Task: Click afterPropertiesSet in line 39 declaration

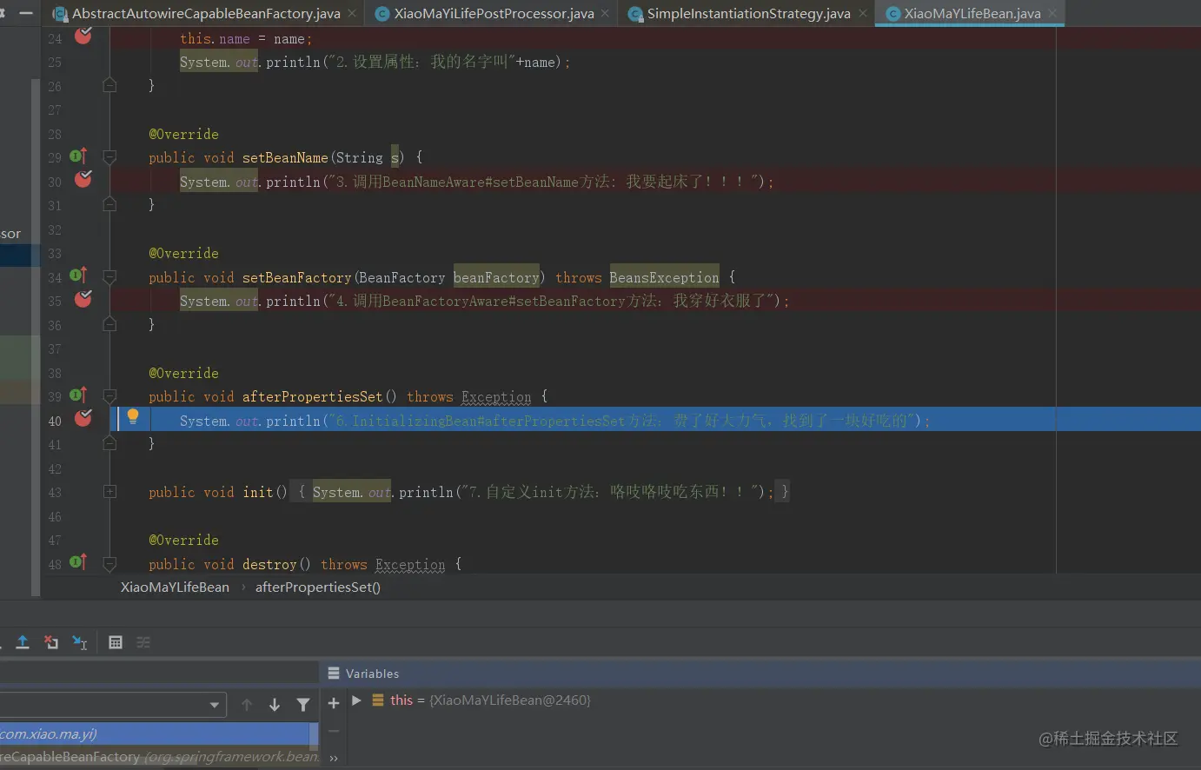Action: point(312,396)
